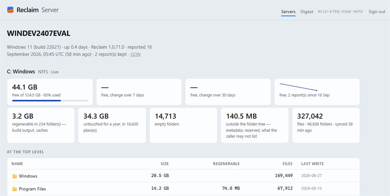The width and height of the screenshot is (390, 196).
Task: Click the C: Windows volume heading
Action: (21, 71)
